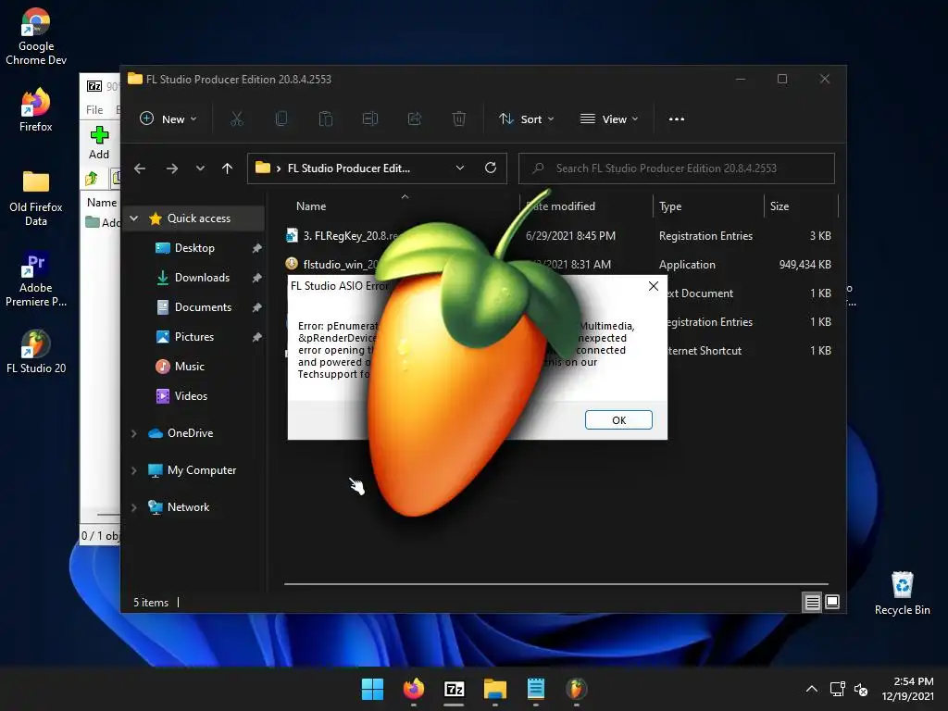948x711 pixels.
Task: Select Documents in navigation pane
Action: [203, 307]
